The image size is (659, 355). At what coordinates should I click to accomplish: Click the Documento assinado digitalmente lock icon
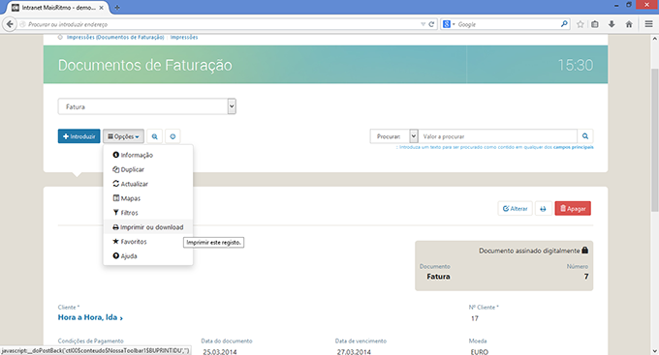[x=584, y=251]
